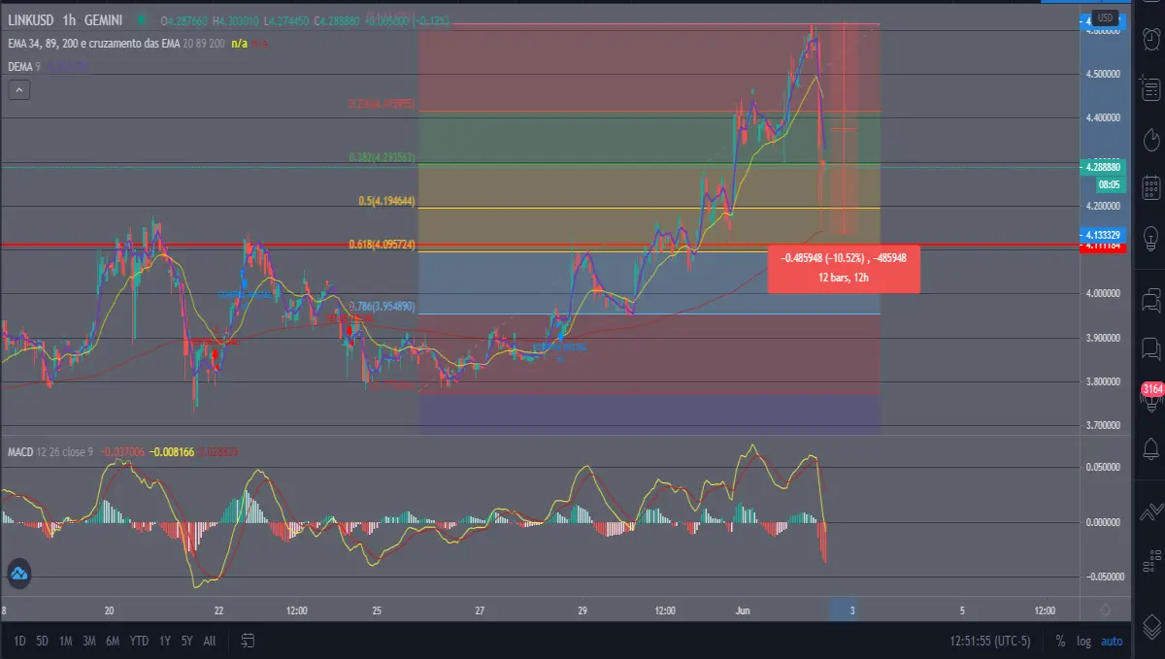Open chart settings gear below price scale
This screenshot has width=1165, height=659.
coord(1105,609)
